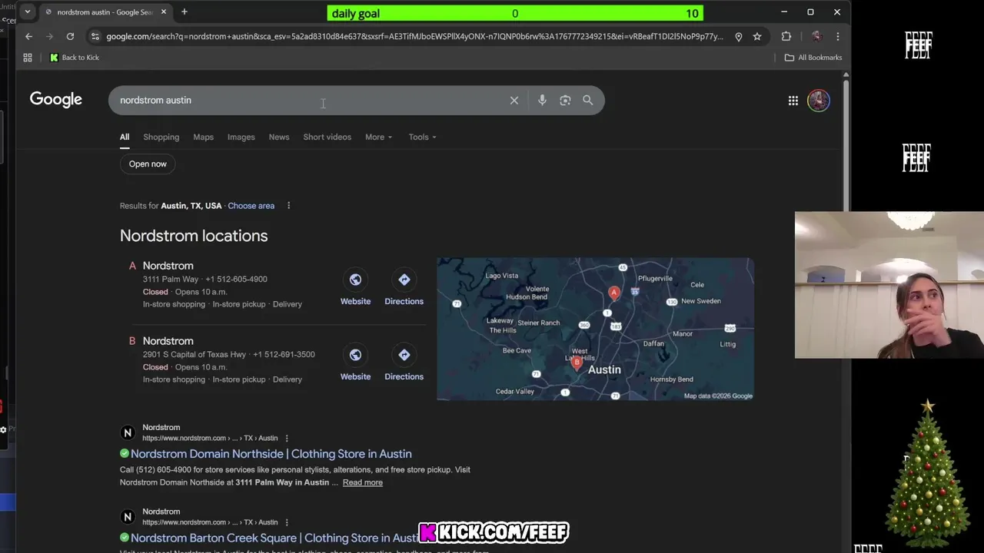
Task: Click map pin B on the Austin map
Action: 577,363
